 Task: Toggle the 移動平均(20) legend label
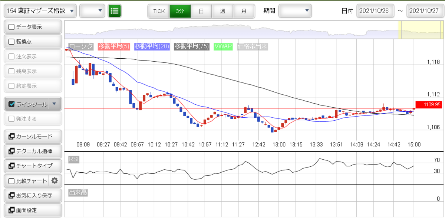[152, 46]
